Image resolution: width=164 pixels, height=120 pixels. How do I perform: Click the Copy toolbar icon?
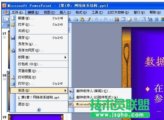pyautogui.click(x=76, y=19)
